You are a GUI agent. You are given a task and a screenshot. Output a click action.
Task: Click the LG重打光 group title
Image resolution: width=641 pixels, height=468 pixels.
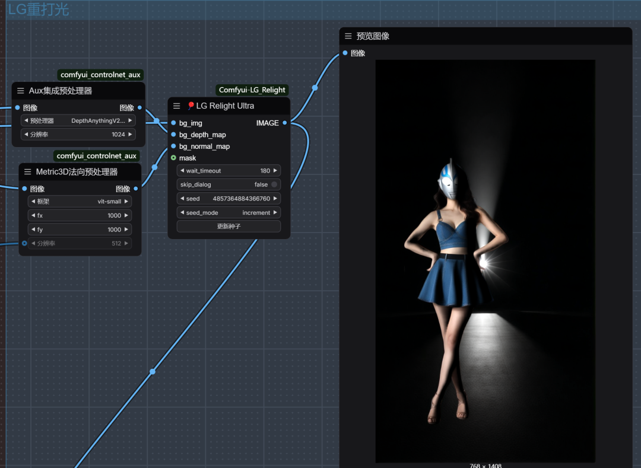point(38,9)
